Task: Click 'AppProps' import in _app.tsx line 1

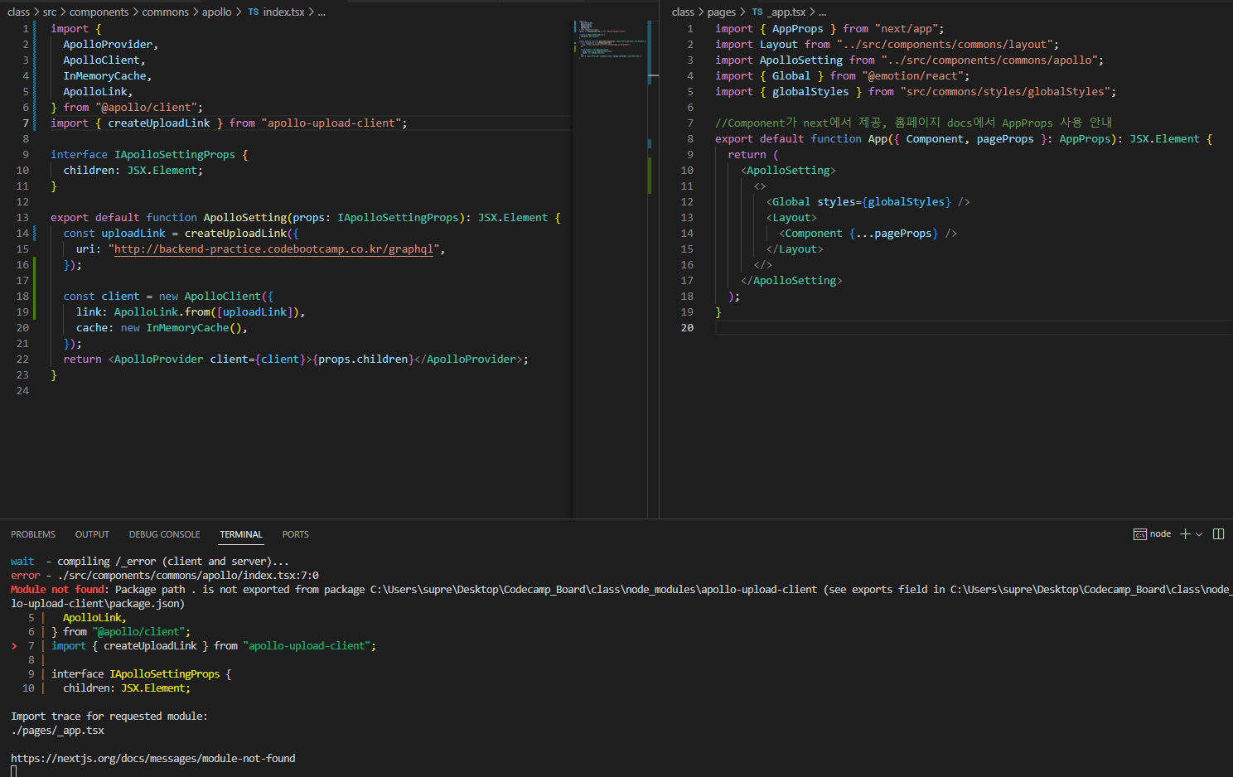Action: [798, 29]
